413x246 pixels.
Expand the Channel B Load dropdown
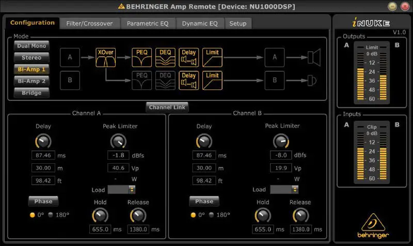280,190
